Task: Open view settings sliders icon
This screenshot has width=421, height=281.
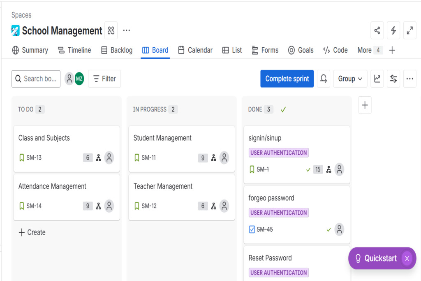Action: (x=393, y=79)
